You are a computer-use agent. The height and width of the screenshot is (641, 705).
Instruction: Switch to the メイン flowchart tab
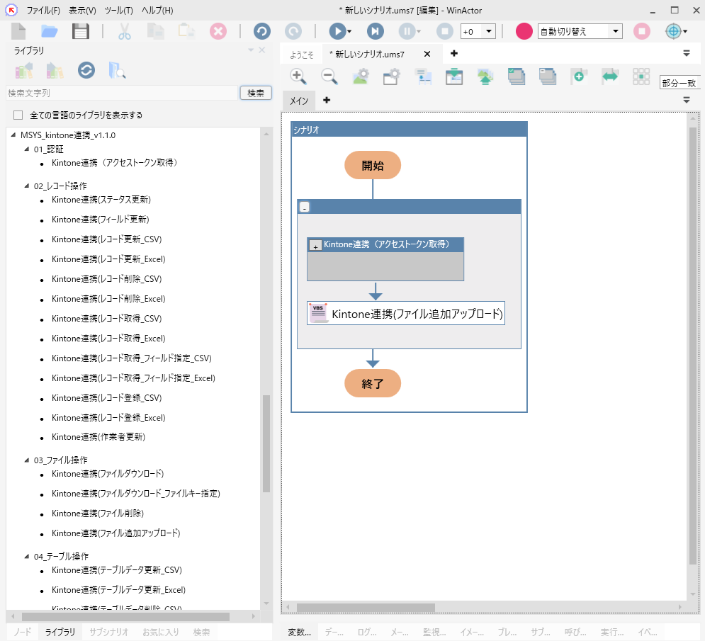pos(299,101)
